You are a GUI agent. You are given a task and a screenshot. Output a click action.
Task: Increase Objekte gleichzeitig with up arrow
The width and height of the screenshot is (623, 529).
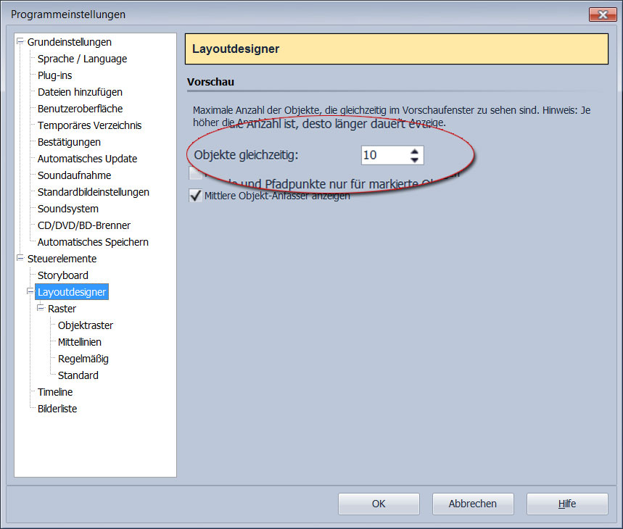(x=414, y=151)
